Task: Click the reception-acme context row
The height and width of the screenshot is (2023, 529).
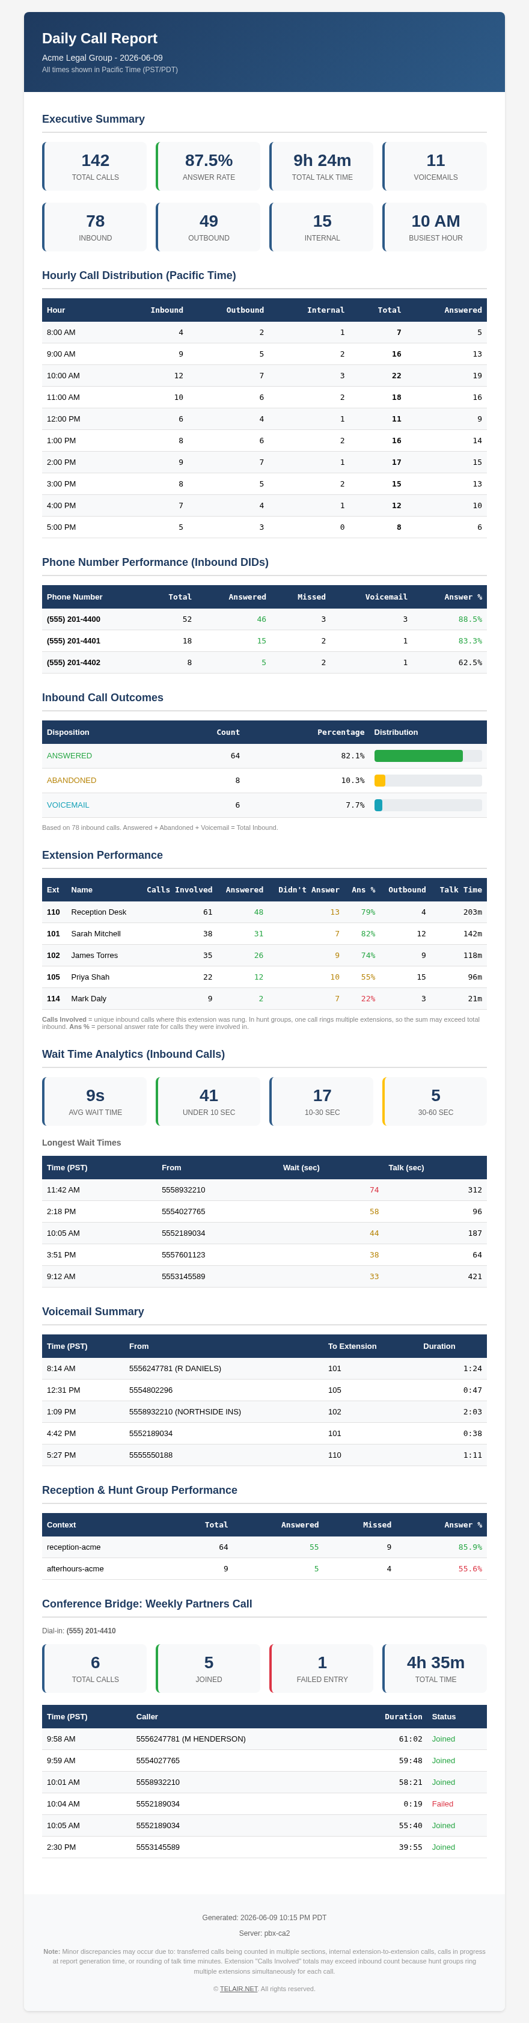Action: click(x=264, y=1547)
